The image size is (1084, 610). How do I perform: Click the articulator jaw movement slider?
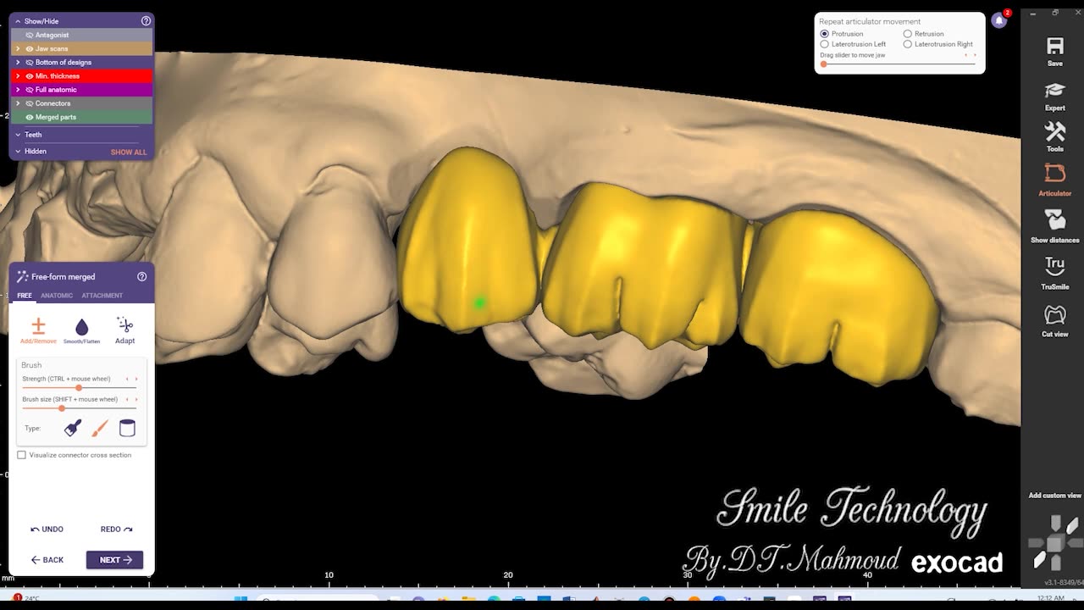click(824, 64)
